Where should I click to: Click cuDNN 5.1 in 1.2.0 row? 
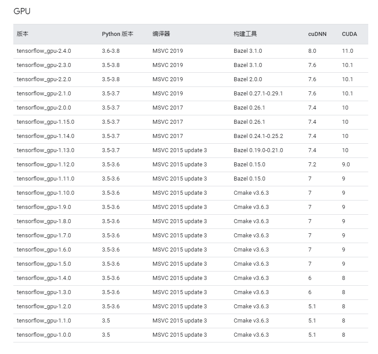coord(312,307)
